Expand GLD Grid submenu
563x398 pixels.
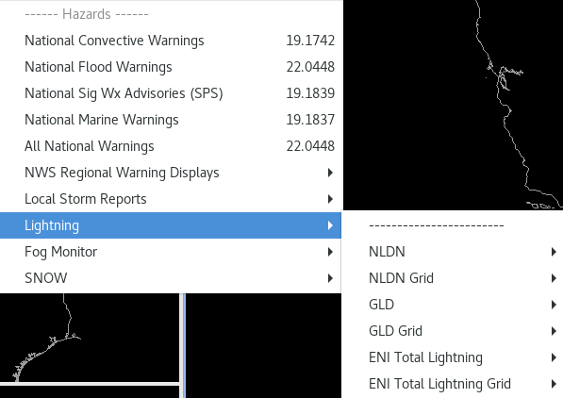[x=453, y=331]
